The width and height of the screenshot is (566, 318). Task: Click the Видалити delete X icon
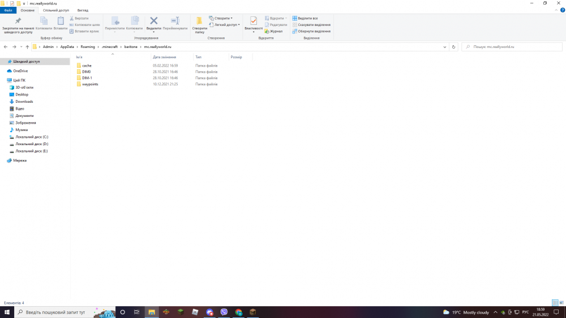(154, 21)
